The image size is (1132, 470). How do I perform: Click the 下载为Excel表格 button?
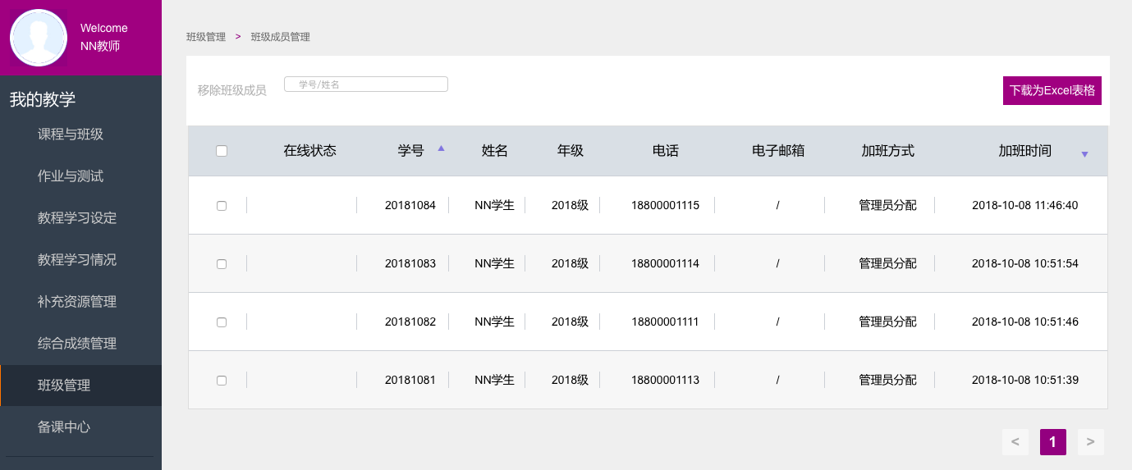pos(1052,90)
